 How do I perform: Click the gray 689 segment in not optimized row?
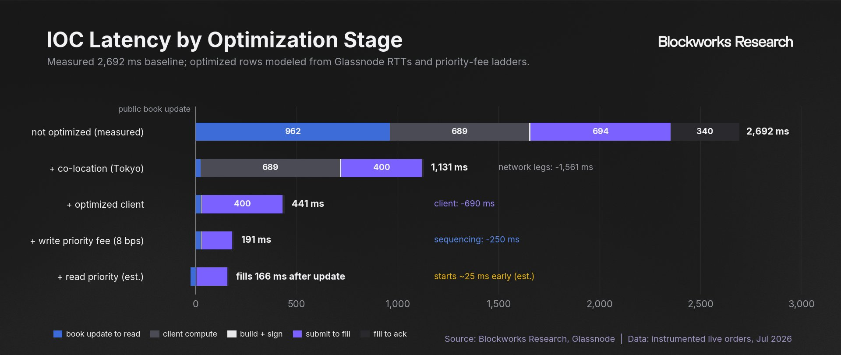(x=459, y=131)
